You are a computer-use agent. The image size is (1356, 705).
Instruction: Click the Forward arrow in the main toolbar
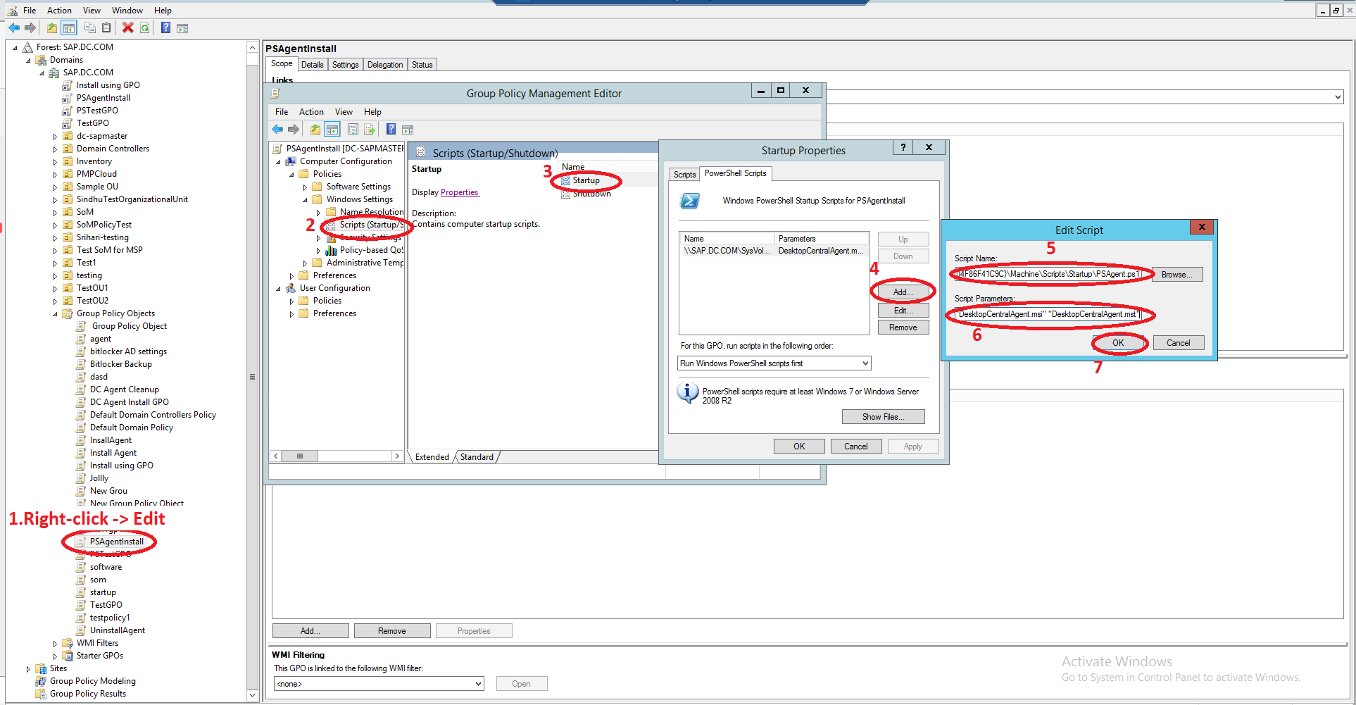click(x=30, y=27)
